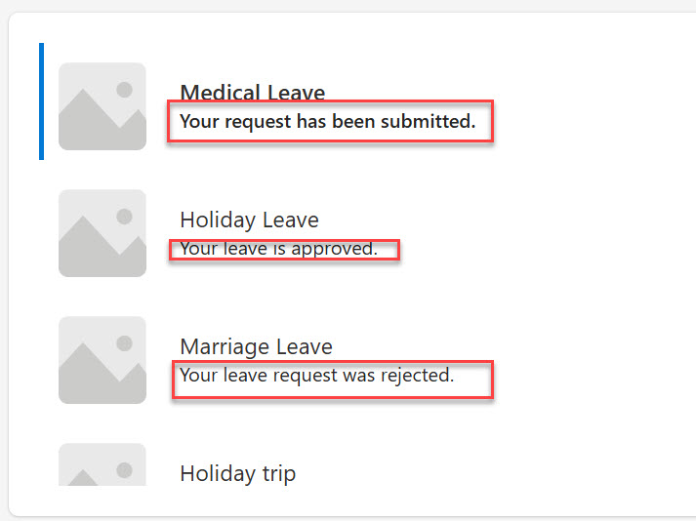Image resolution: width=696 pixels, height=521 pixels.
Task: Click the sun circle in Medical Leave image
Action: [x=124, y=90]
